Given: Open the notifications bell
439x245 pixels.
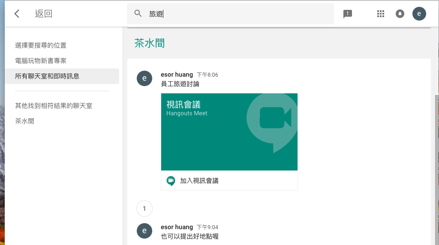Looking at the screenshot, I should point(400,14).
